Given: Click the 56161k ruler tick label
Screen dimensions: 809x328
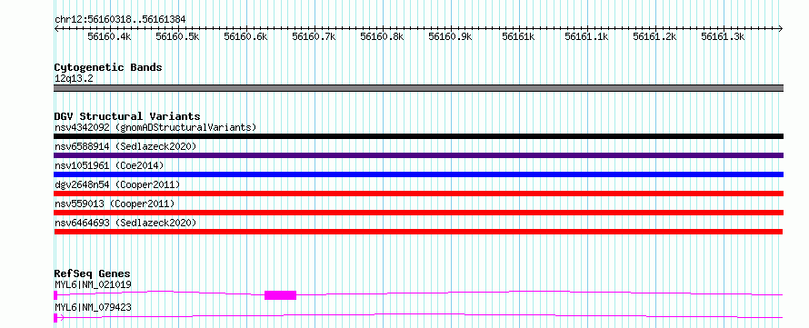Looking at the screenshot, I should pos(518,36).
